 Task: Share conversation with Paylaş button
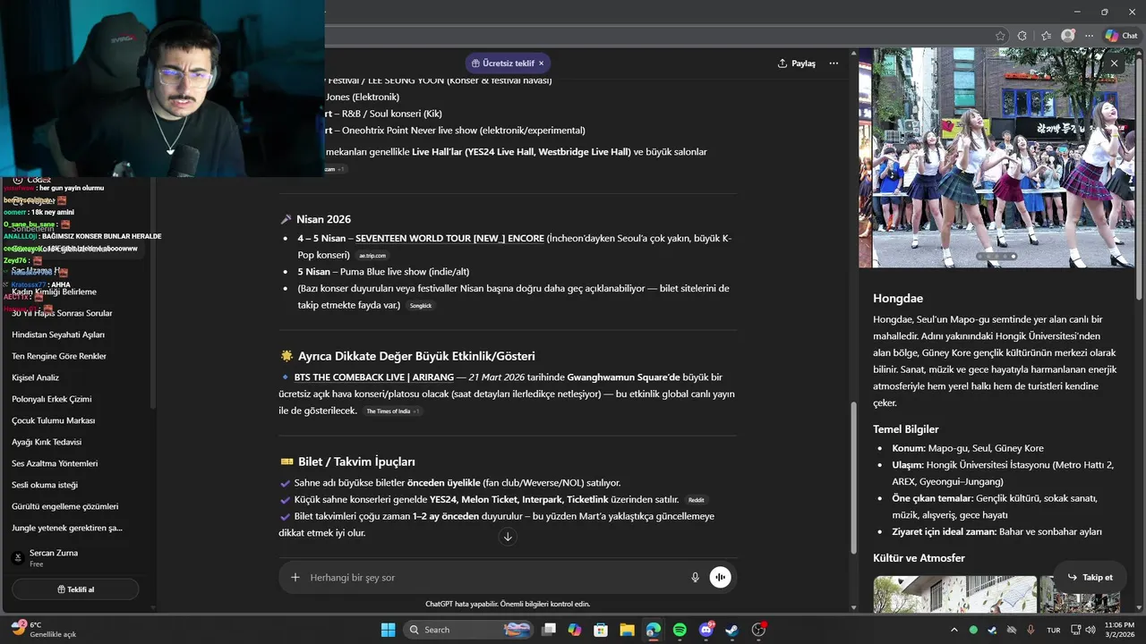click(x=797, y=64)
